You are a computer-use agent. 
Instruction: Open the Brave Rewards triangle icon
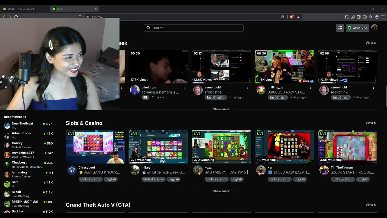pyautogui.click(x=298, y=17)
